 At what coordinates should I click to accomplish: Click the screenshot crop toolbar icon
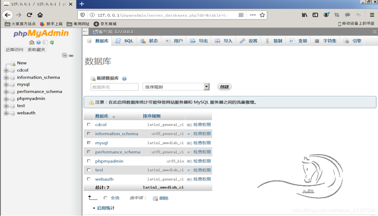coord(337,15)
